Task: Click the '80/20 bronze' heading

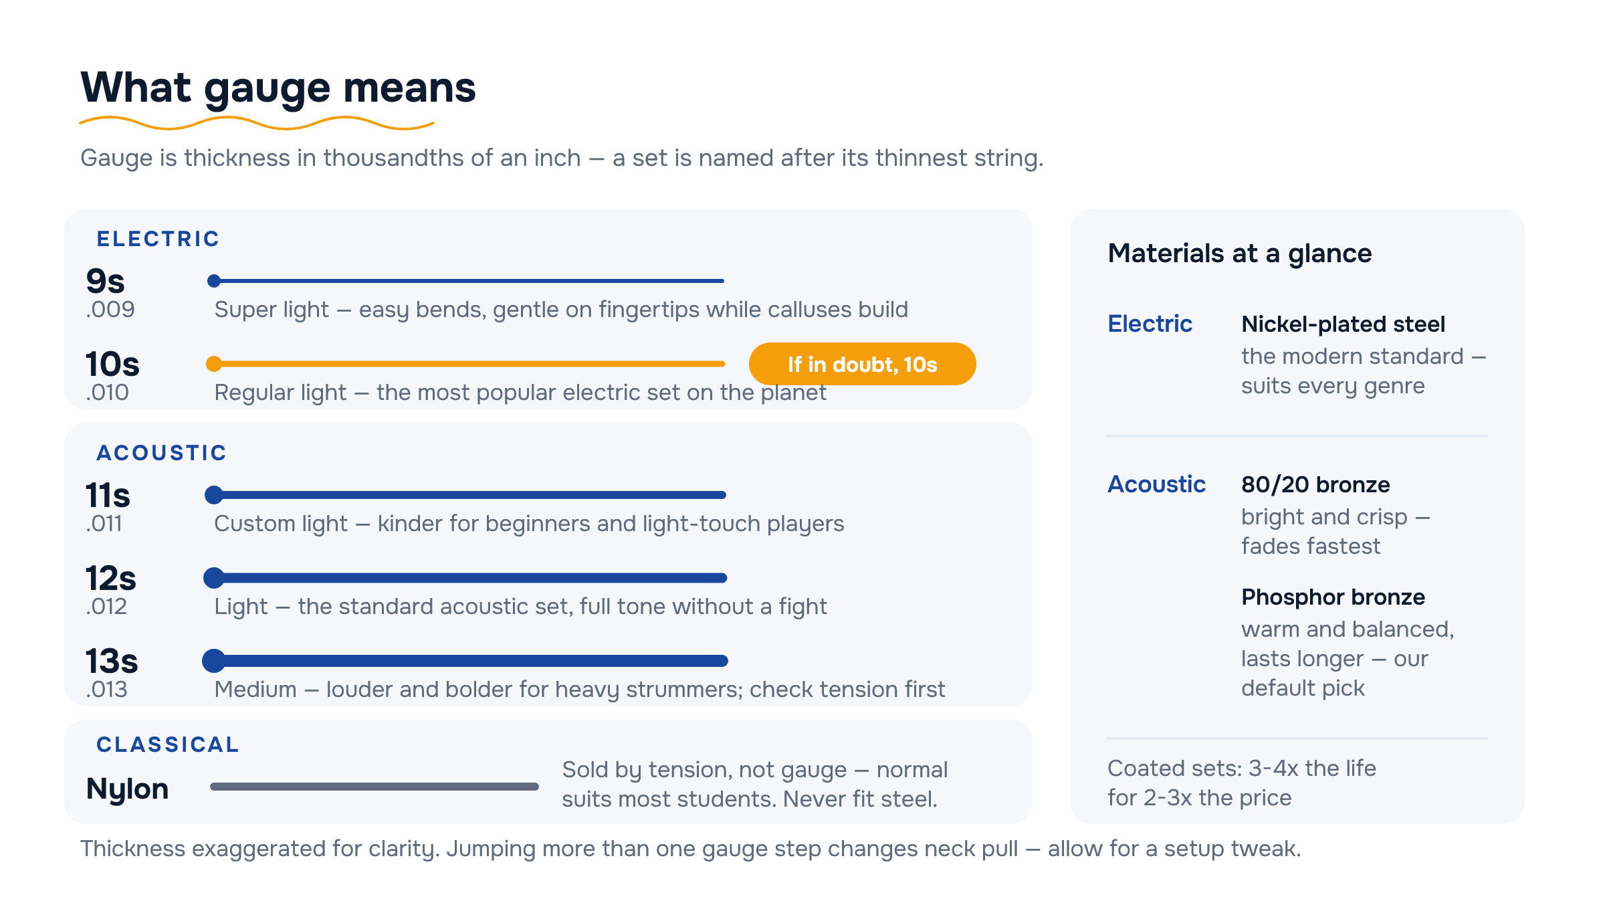Action: click(1315, 485)
